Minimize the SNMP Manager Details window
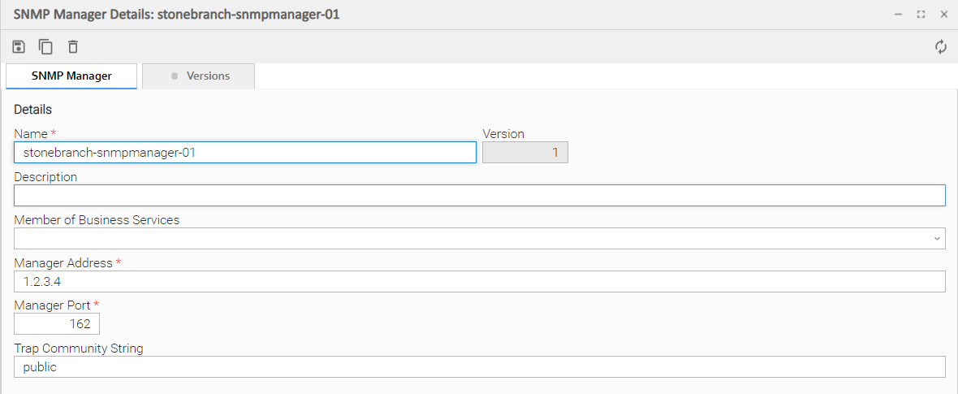This screenshot has height=394, width=958. [x=899, y=15]
